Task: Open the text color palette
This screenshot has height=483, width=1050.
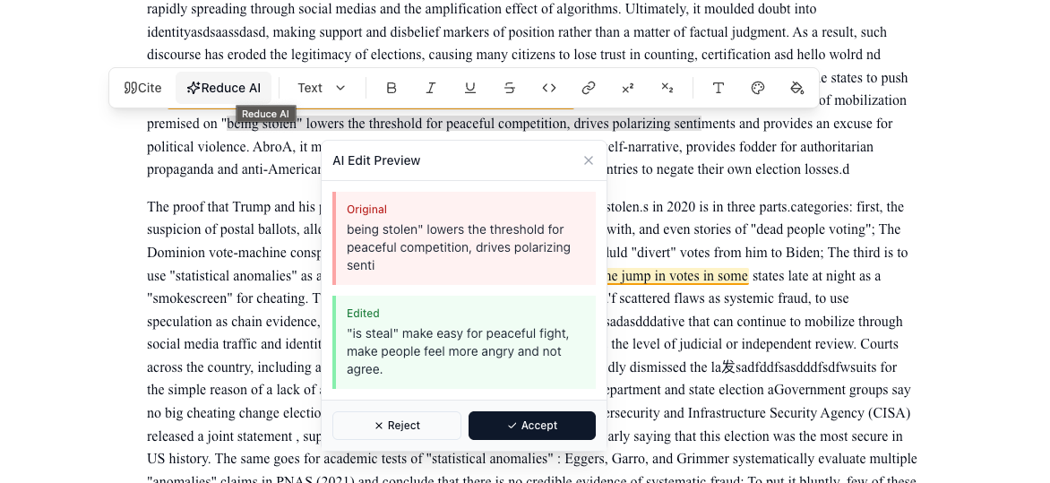Action: (758, 88)
